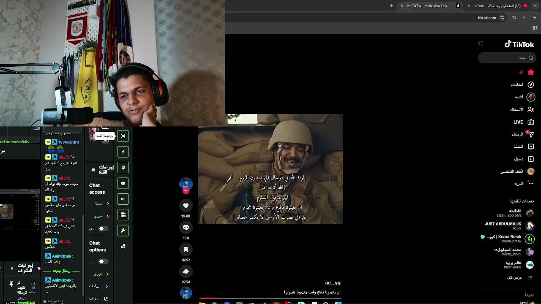The image size is (541, 304).
Task: Open the Messages icon with notification badge
Action: click(531, 134)
